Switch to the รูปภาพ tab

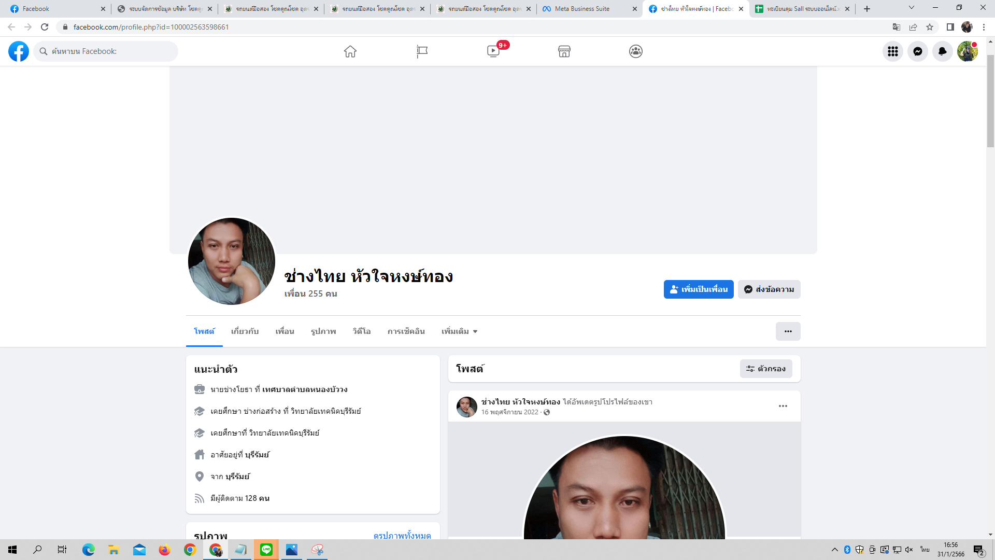[323, 331]
